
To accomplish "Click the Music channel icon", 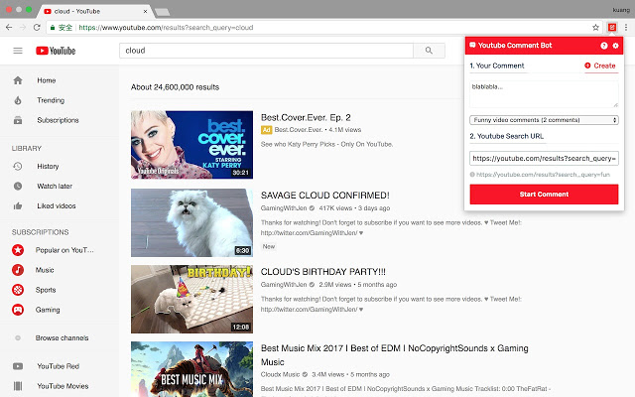I will pyautogui.click(x=18, y=270).
